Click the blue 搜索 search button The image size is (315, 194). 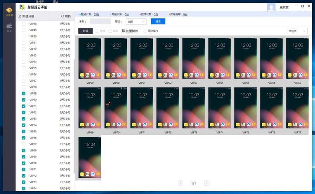[x=158, y=21]
